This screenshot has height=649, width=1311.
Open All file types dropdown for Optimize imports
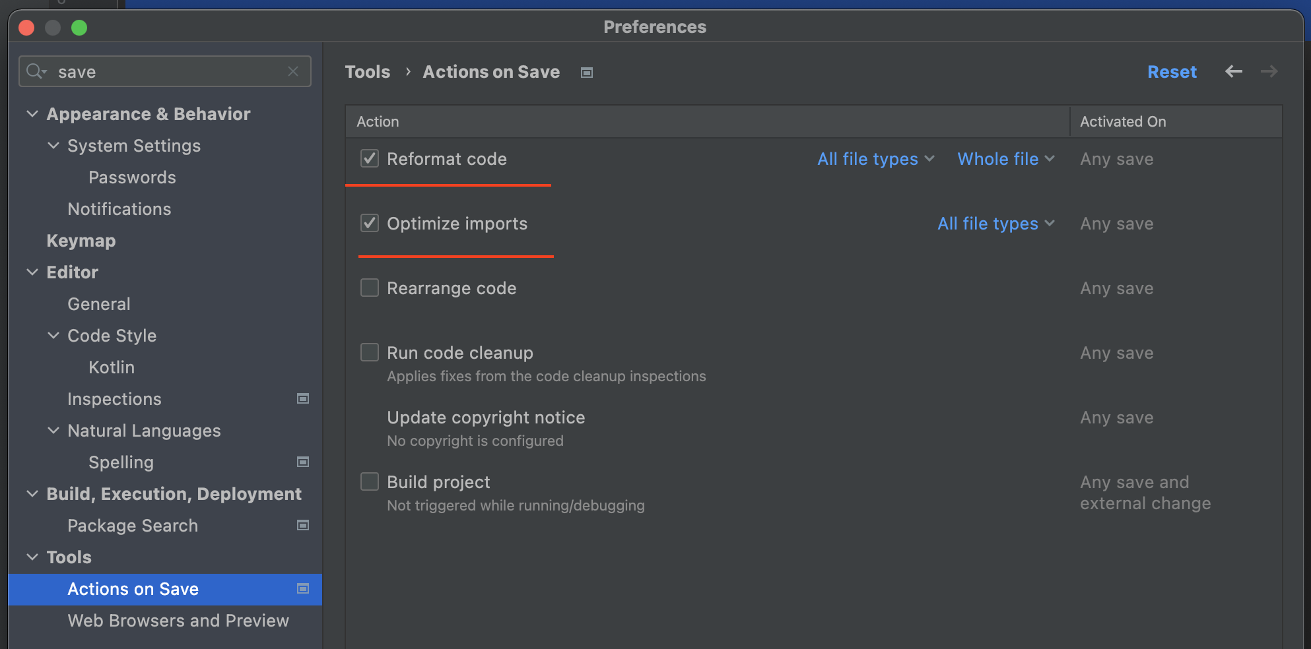coord(995,224)
